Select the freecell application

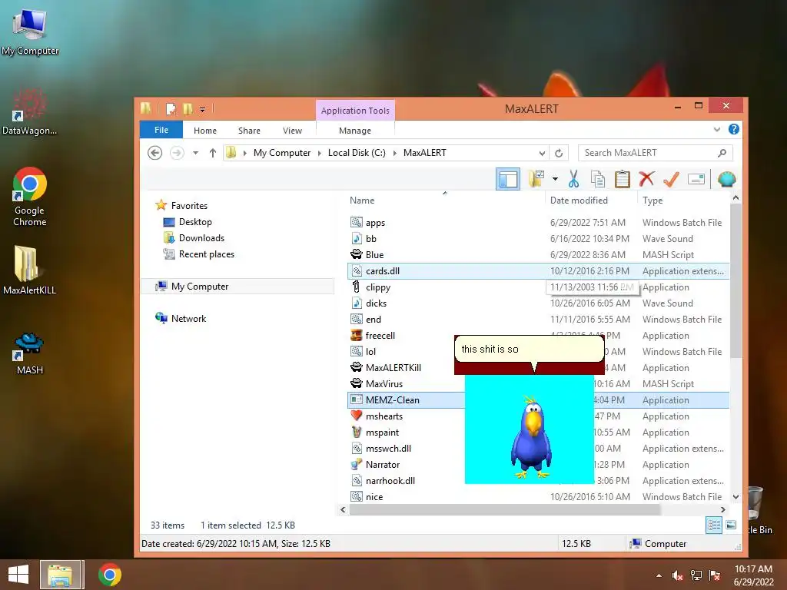click(380, 336)
